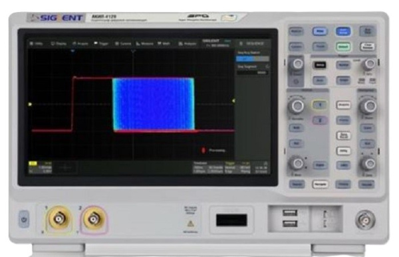
Task: Hit the white Clear Sweeps button
Action: (367, 46)
